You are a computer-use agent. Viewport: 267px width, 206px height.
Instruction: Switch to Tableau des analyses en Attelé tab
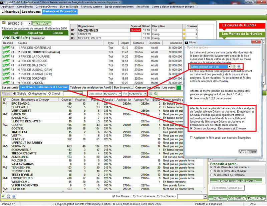[90, 88]
